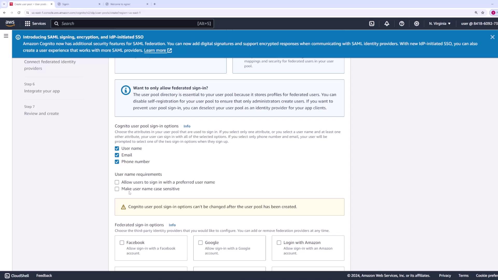Switch to the Signin browser tab
498x280 pixels.
coord(78,4)
